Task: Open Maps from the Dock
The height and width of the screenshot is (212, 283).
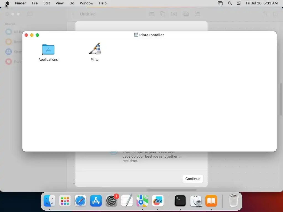Action: tap(142, 201)
